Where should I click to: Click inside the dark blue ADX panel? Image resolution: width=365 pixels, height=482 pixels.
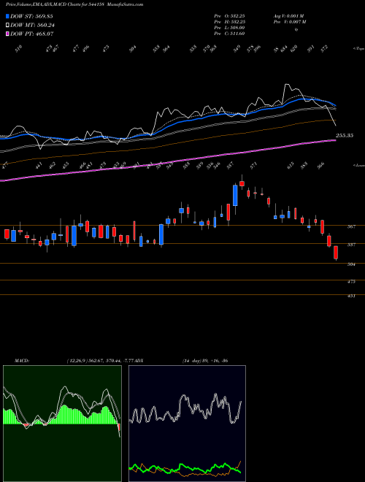tap(187, 424)
